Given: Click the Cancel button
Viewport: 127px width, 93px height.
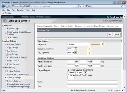Looking at the screenshot, I should pyautogui.click(x=117, y=35).
